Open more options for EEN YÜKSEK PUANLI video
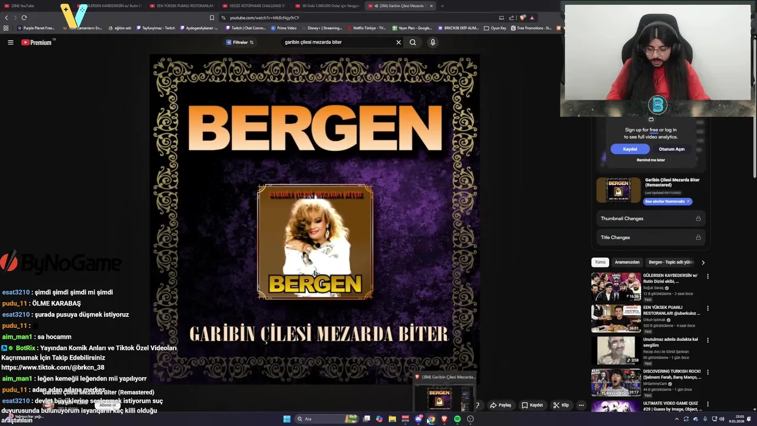Screen dimensions: 757x426 click(707, 308)
